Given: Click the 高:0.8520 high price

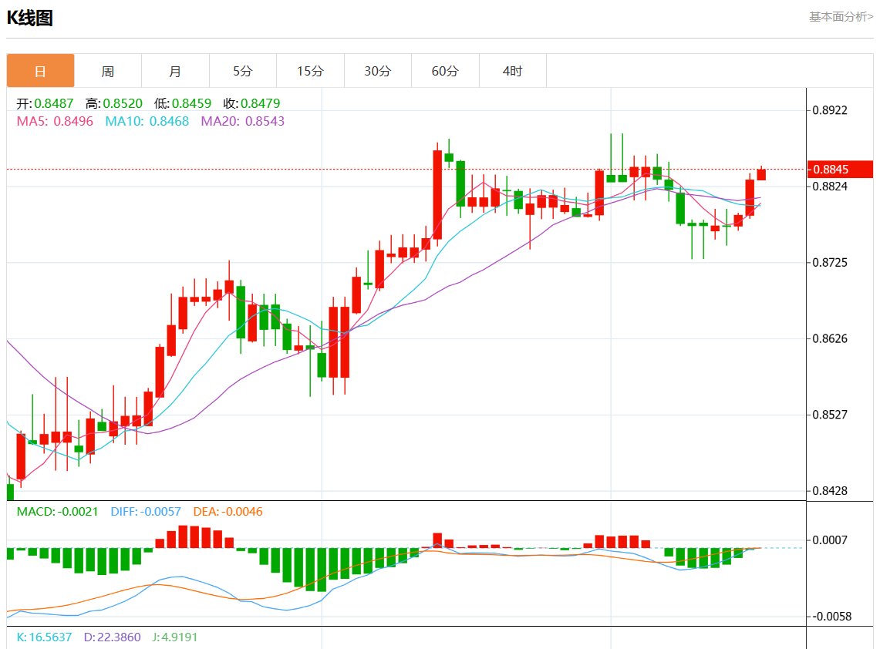Looking at the screenshot, I should click(114, 103).
